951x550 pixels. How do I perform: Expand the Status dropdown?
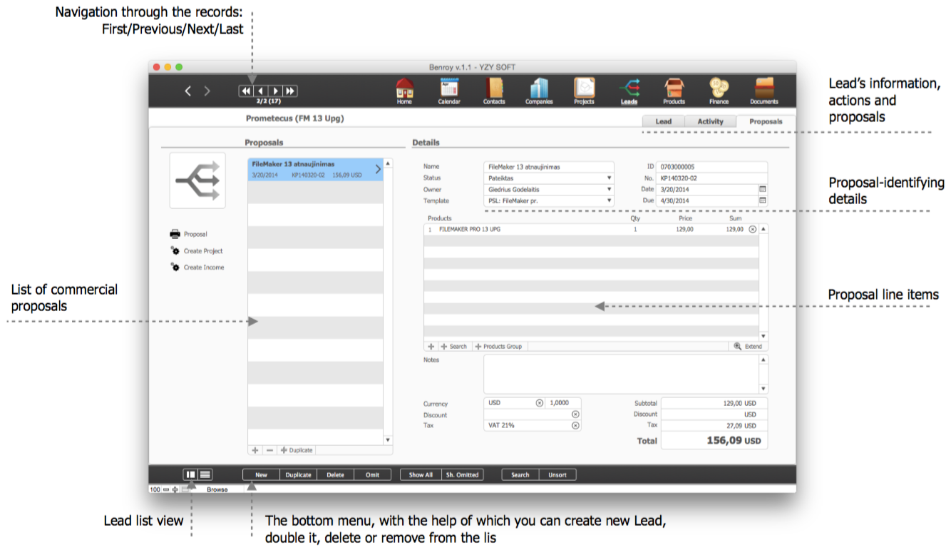[x=610, y=178]
